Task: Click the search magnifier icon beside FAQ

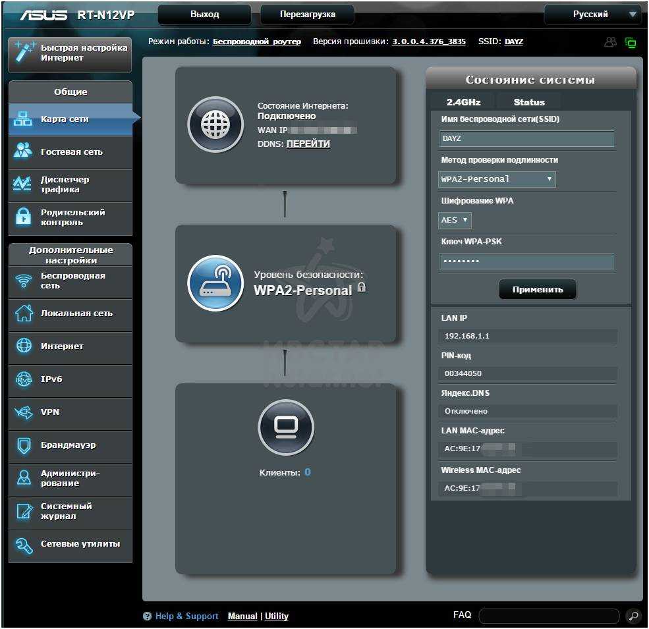Action: pyautogui.click(x=633, y=616)
